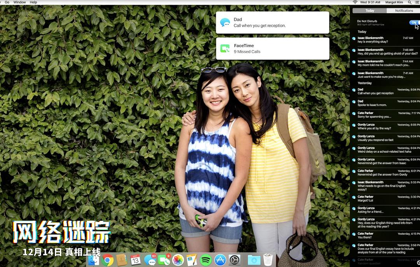Screen dimensions: 420x267
Task: Open the App Store
Action: coord(220,260)
